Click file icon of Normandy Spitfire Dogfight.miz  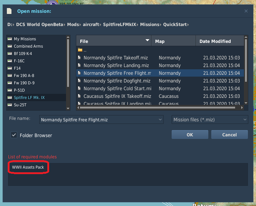(x=79, y=81)
